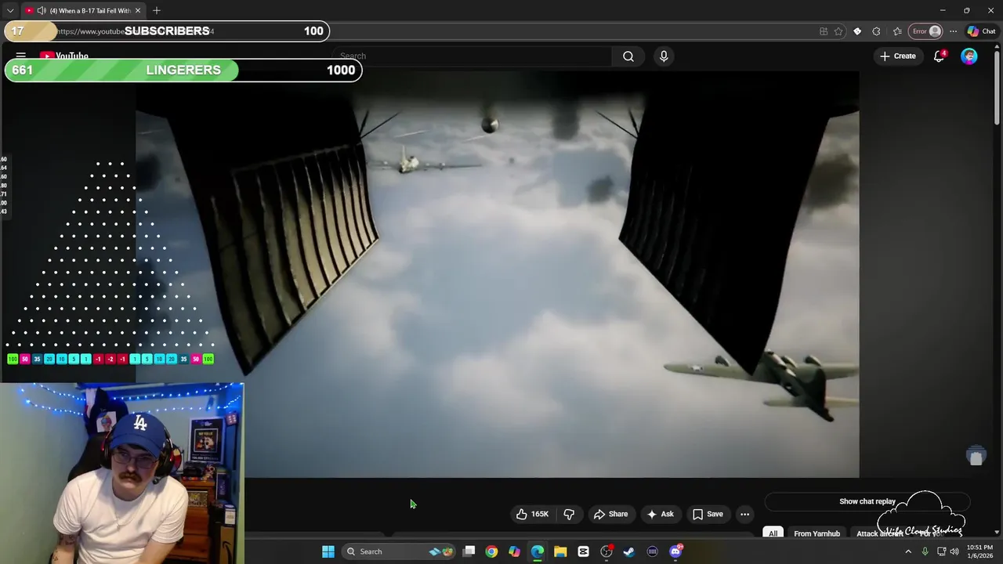Open the Copilot Chat sidebar
The width and height of the screenshot is (1003, 564).
[982, 31]
